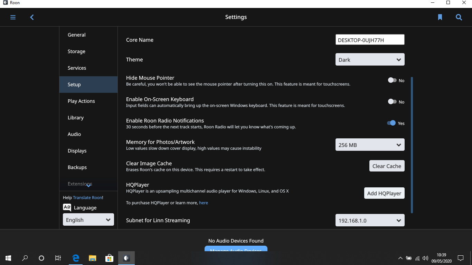Show hidden system tray icons
The image size is (472, 265).
[x=400, y=258]
